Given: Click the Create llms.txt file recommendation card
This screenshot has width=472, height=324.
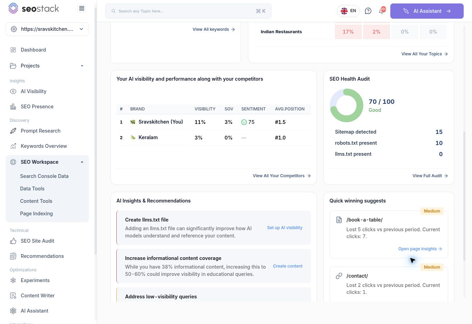Looking at the screenshot, I should click(x=214, y=228).
